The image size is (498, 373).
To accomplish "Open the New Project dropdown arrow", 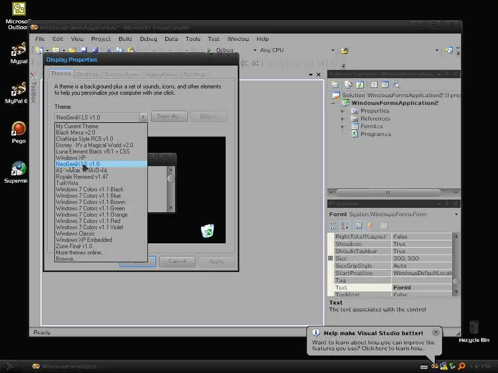I will pyautogui.click(x=47, y=51).
